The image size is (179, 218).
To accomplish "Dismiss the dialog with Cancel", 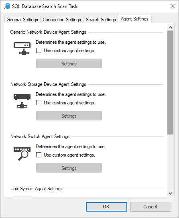I will (x=151, y=207).
